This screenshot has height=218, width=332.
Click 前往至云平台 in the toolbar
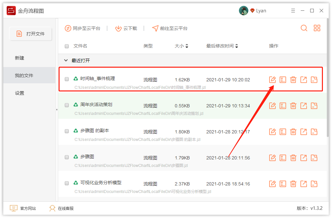coord(170,28)
